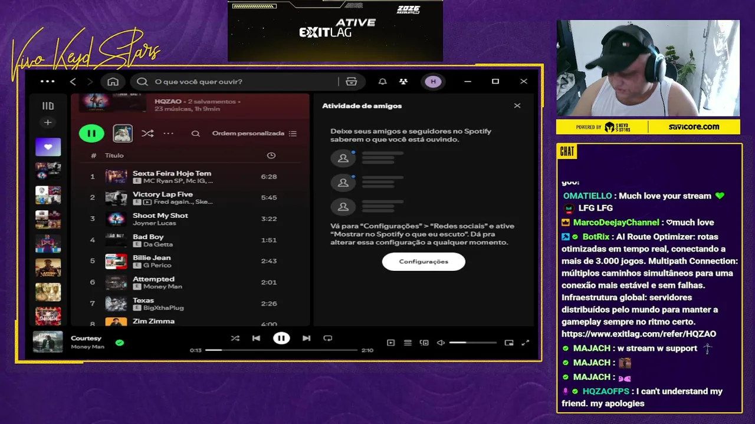The image size is (755, 424).
Task: Open notifications bell
Action: (x=383, y=82)
